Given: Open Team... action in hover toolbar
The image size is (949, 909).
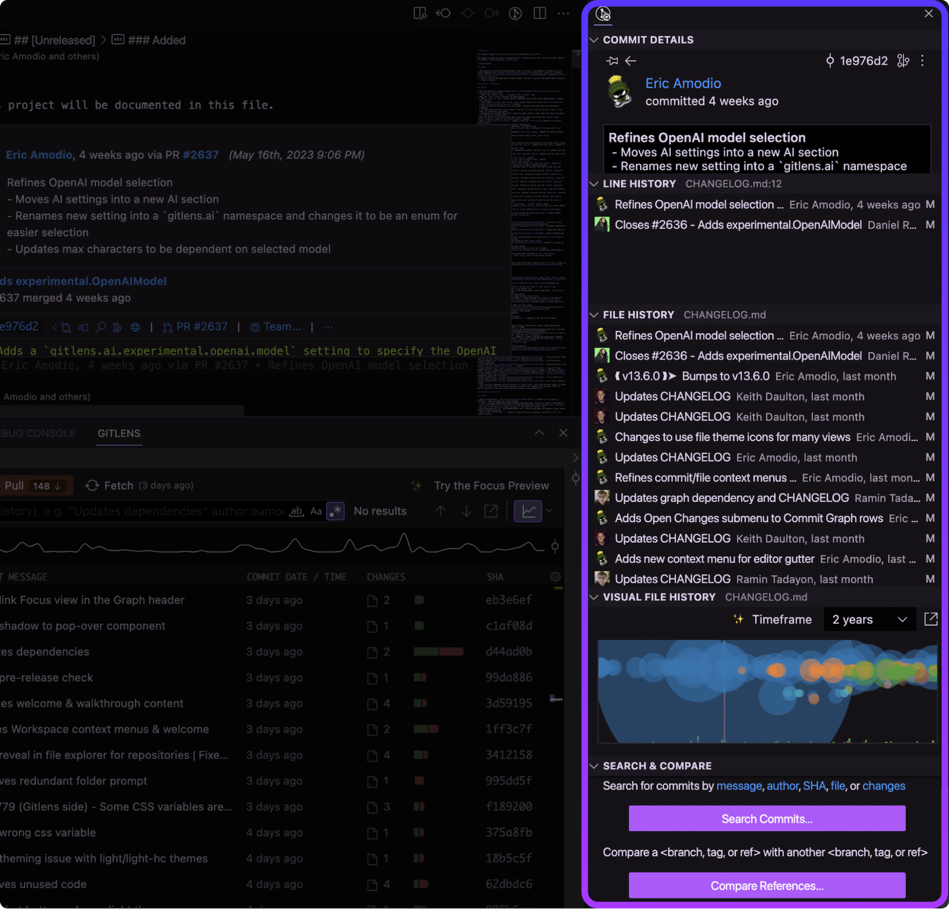Looking at the screenshot, I should click(x=276, y=327).
